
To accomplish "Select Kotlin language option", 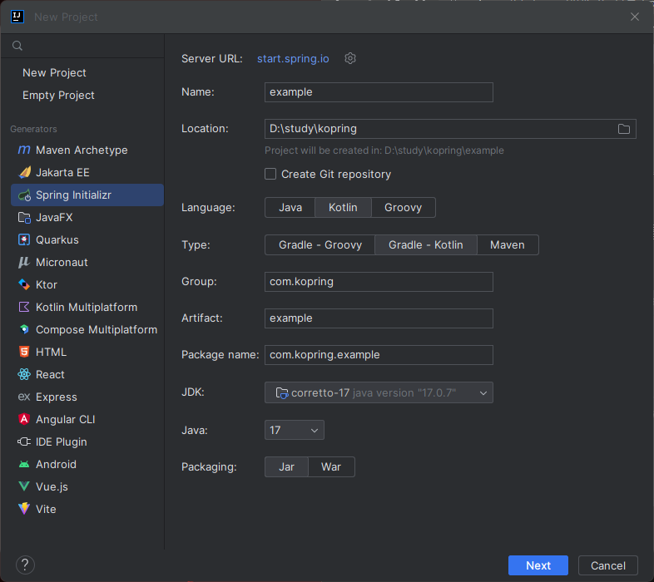I will point(343,208).
